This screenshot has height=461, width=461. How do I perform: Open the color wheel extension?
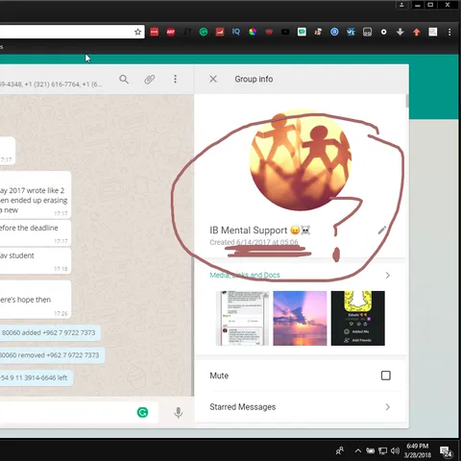tap(253, 32)
